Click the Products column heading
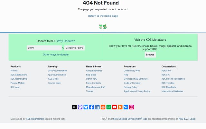Viewport: 206px width, 129px height. pyautogui.click(x=15, y=66)
